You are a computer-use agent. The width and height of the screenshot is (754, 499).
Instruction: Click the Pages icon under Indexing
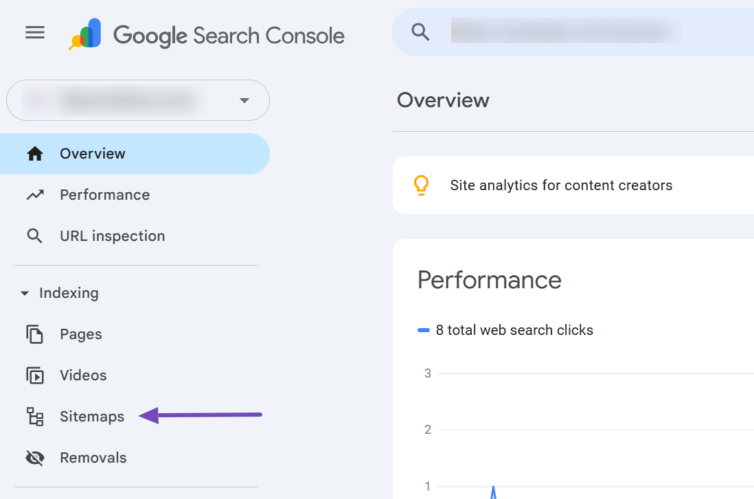tap(34, 334)
